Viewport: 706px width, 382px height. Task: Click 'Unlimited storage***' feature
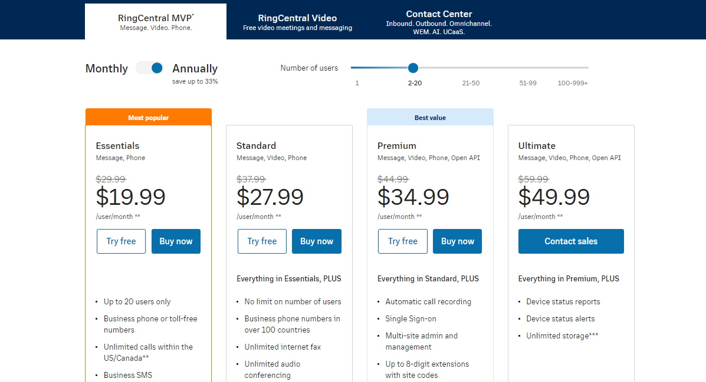pyautogui.click(x=562, y=336)
